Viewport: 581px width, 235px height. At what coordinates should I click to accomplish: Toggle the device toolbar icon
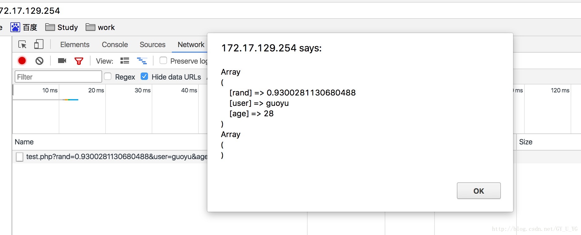point(39,44)
